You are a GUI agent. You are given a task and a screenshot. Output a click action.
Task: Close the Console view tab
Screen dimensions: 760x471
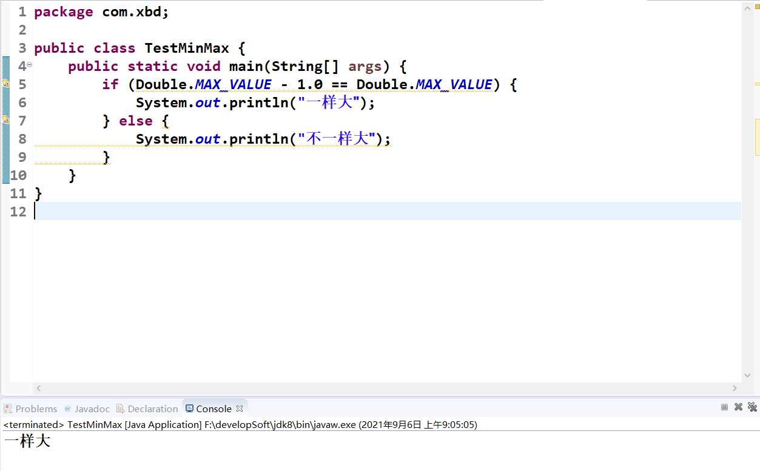pos(240,409)
